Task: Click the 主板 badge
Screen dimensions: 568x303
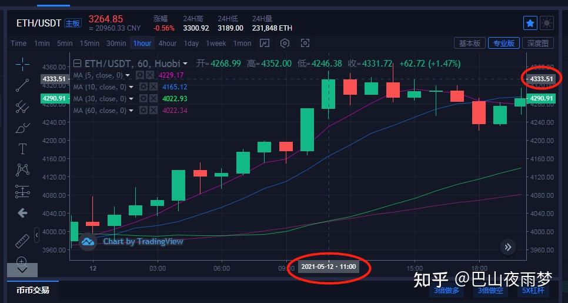Action: click(x=73, y=24)
